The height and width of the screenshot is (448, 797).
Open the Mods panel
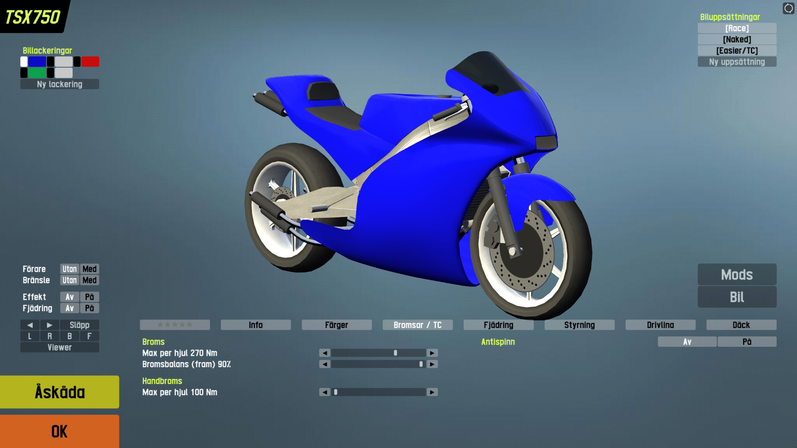[x=737, y=275]
